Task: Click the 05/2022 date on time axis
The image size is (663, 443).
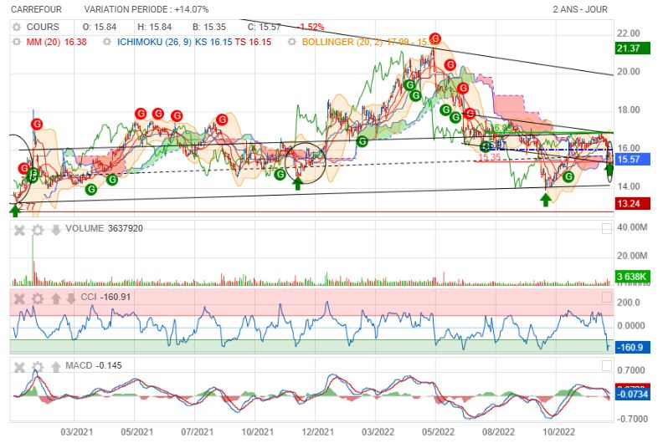Action: (438, 432)
